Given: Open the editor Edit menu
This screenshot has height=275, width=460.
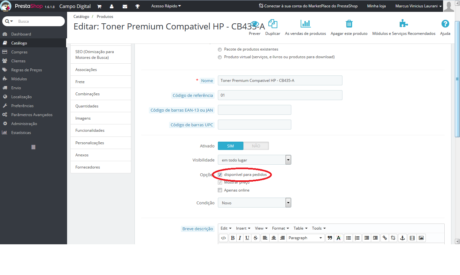Looking at the screenshot, I should click(x=226, y=228).
